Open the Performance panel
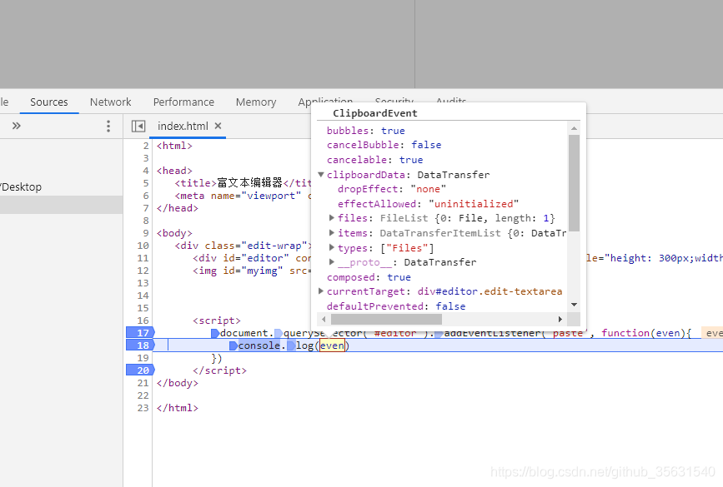723x487 pixels. tap(183, 102)
